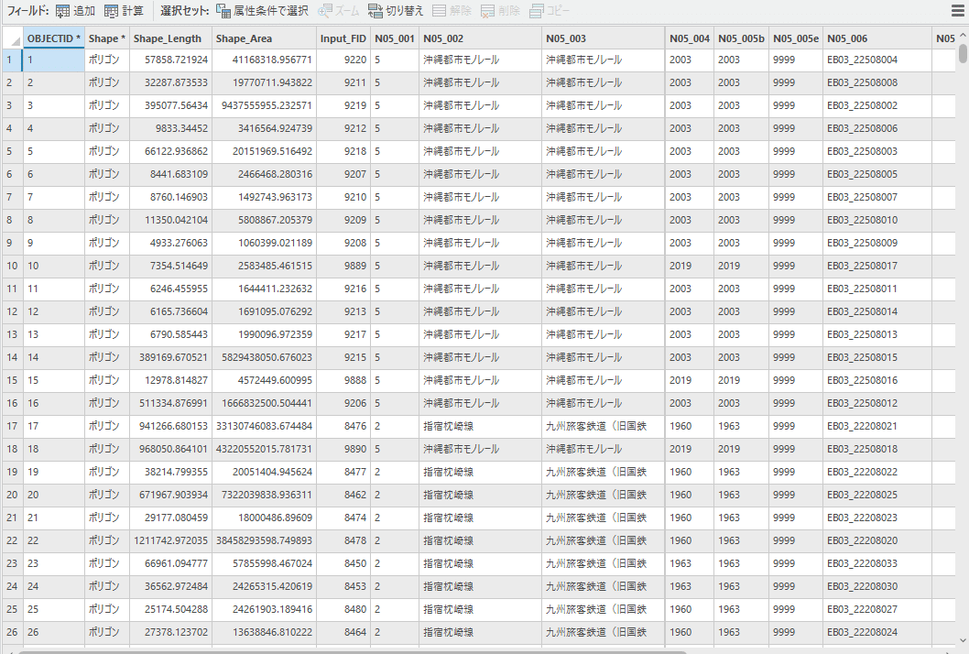Viewport: 969px width, 654px height.
Task: Select the N05_006 column header
Action: [876, 38]
